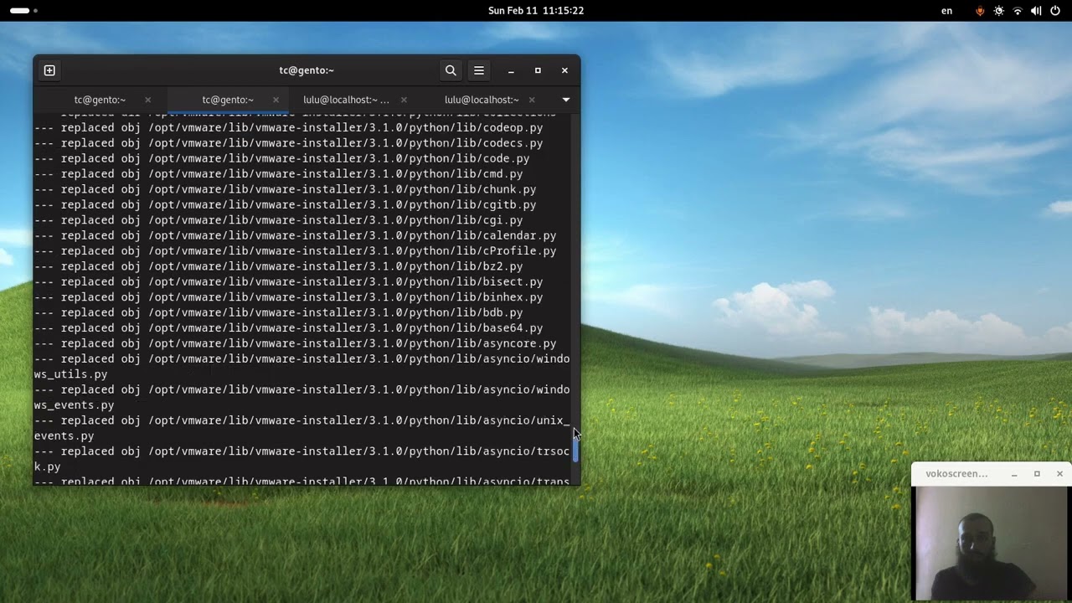Click the brightness icon in top bar

tap(999, 11)
